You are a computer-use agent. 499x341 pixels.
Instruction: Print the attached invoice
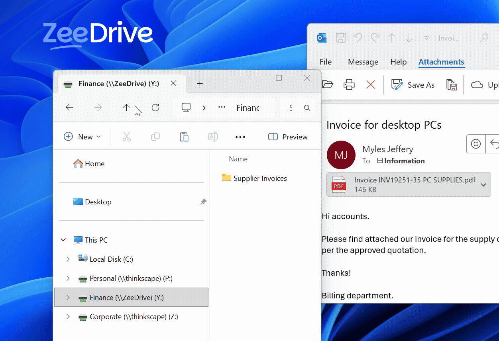[349, 84]
